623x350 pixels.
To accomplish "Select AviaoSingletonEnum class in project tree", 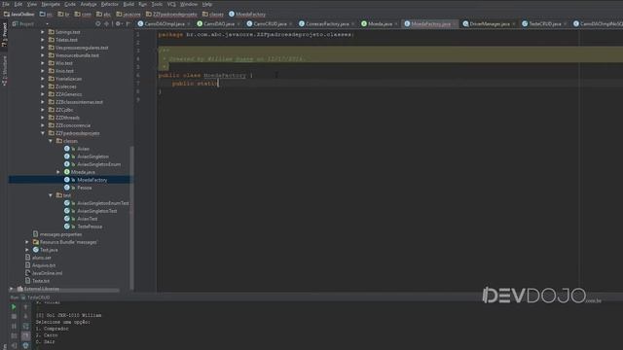I will coord(98,164).
